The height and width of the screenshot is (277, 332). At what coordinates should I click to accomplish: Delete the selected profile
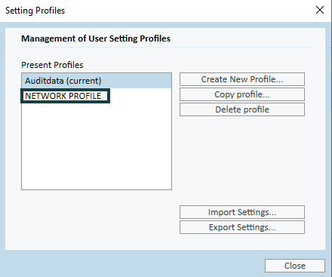[242, 109]
